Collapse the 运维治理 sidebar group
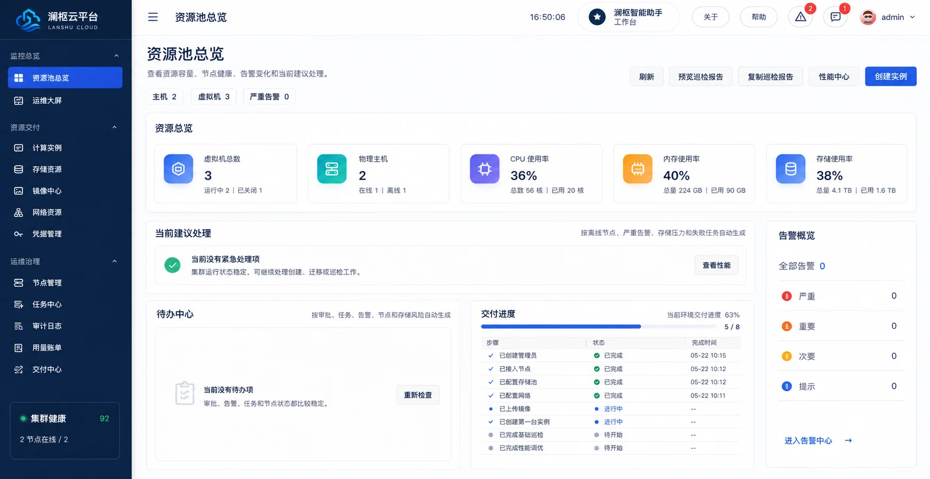This screenshot has height=479, width=930. (x=115, y=261)
